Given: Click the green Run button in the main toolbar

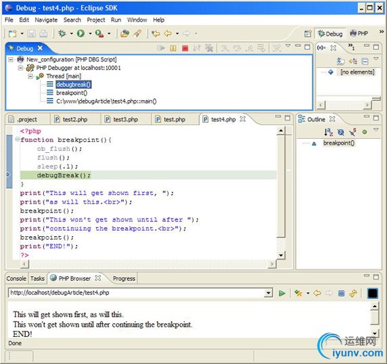Looking at the screenshot, I should tap(81, 33).
